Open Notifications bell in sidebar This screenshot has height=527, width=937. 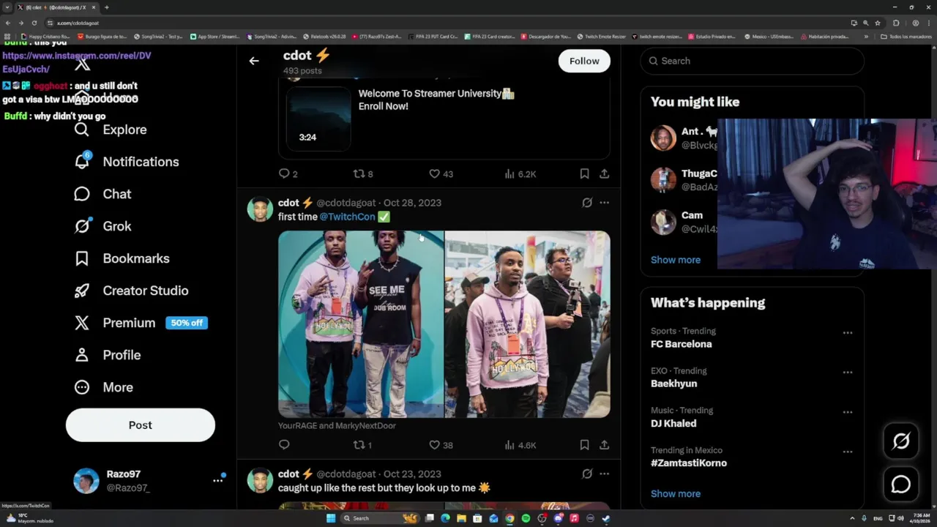click(126, 162)
